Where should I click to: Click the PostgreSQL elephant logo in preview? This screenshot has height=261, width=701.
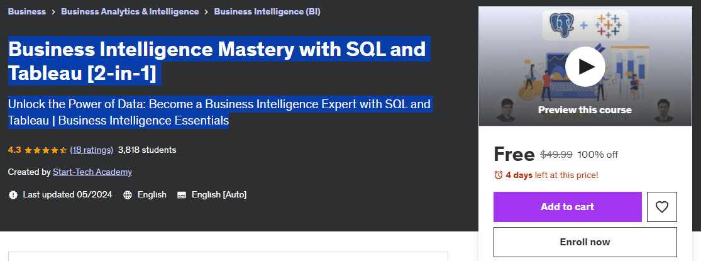point(561,25)
